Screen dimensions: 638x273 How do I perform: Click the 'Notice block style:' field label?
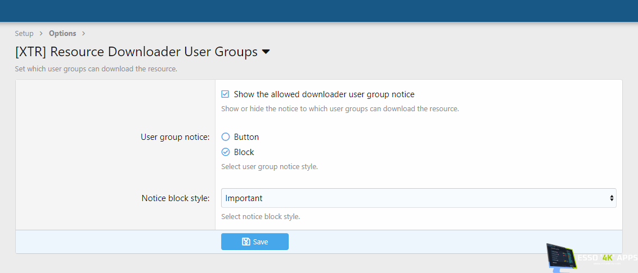(175, 198)
